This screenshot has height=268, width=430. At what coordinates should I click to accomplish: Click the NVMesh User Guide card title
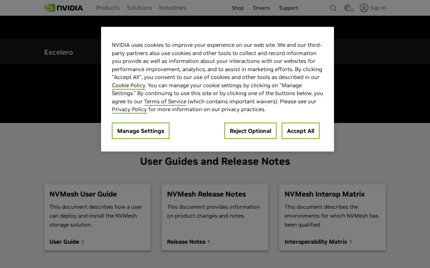[x=83, y=194]
